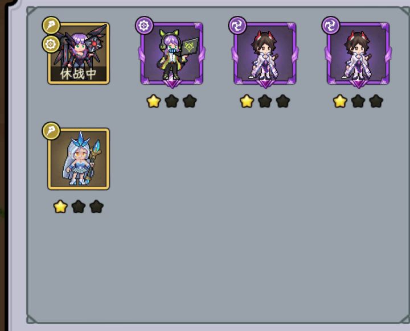
Task: Click the second dark star under hacker card
Action: [x=172, y=101]
